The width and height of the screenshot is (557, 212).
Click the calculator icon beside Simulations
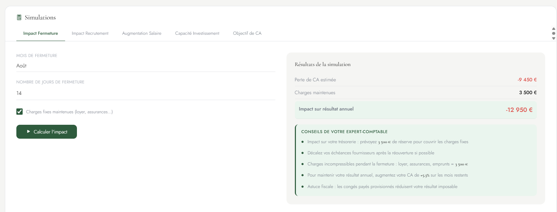pos(19,17)
